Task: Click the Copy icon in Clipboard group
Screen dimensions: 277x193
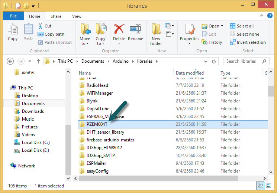Action: [x=13, y=32]
